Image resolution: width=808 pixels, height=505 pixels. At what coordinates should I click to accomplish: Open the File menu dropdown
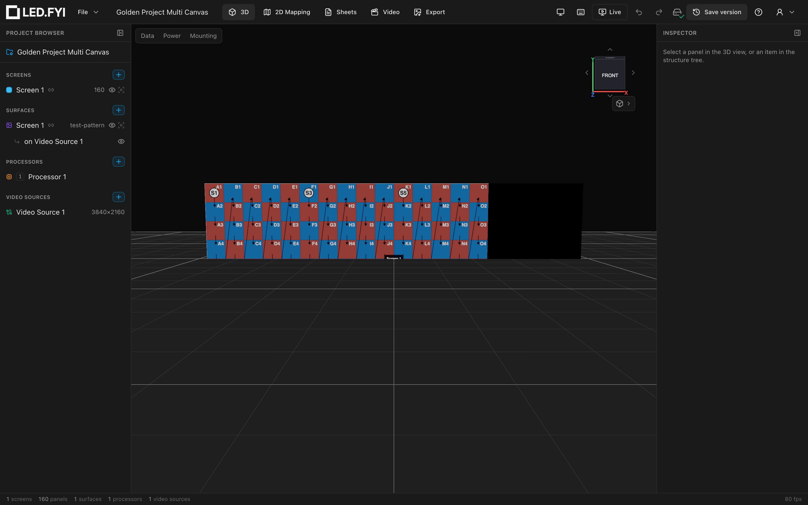(88, 12)
